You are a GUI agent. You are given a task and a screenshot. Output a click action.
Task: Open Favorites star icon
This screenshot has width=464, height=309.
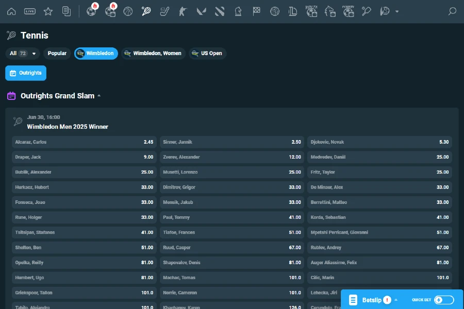(x=48, y=11)
